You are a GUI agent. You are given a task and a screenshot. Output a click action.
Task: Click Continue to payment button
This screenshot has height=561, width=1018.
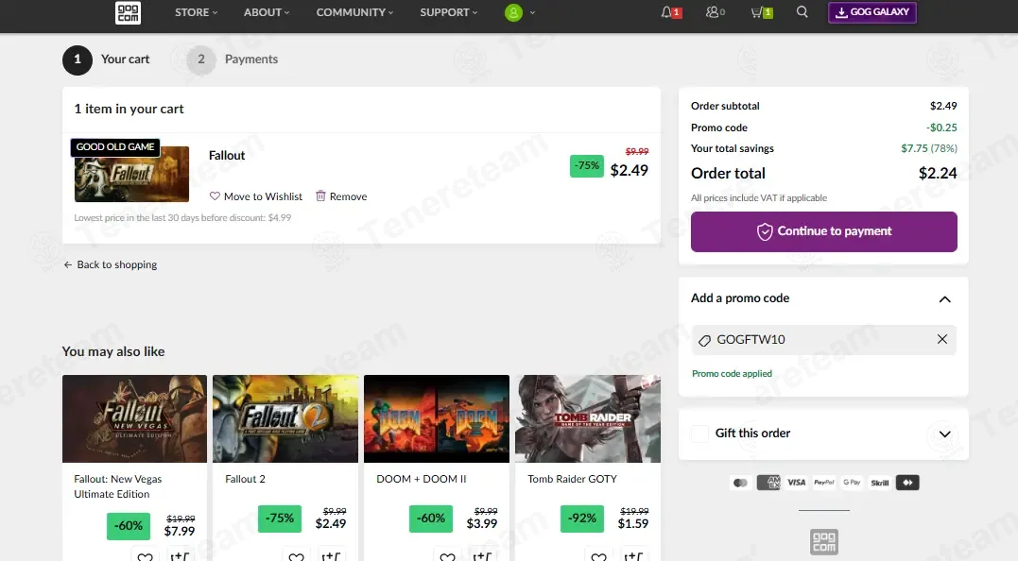(824, 231)
